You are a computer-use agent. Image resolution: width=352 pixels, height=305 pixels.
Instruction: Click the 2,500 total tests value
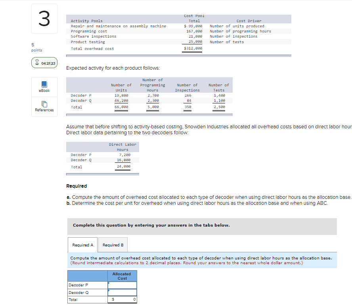click(219, 107)
